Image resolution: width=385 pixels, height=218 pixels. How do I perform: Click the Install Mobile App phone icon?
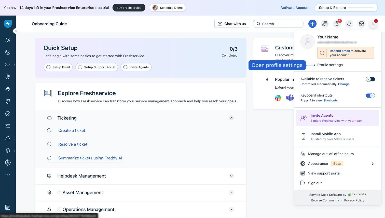[303, 137]
